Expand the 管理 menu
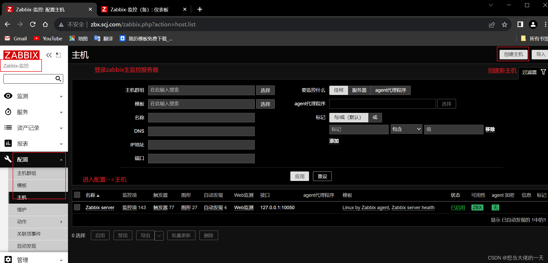This screenshot has height=263, width=548. tap(34, 260)
